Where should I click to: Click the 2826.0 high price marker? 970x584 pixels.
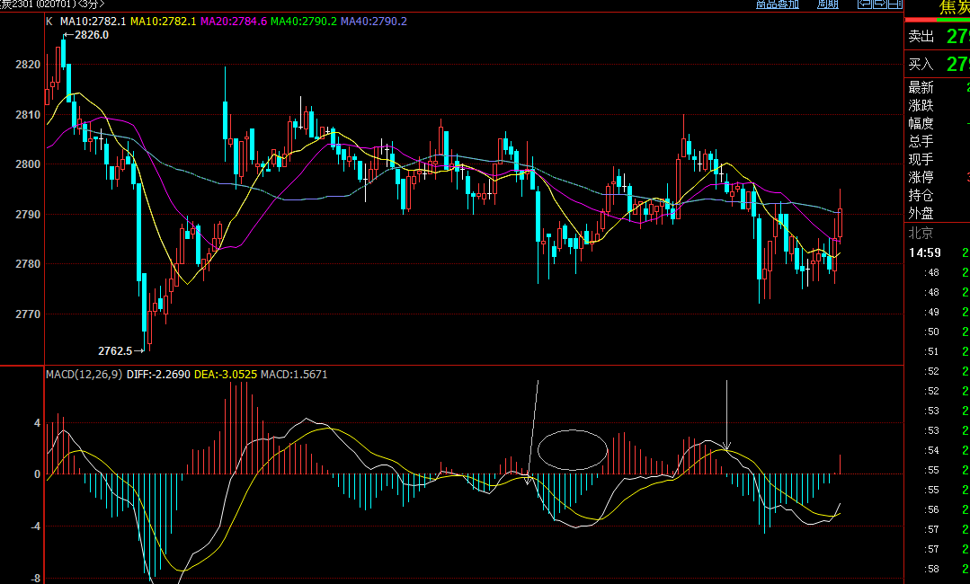[x=86, y=35]
